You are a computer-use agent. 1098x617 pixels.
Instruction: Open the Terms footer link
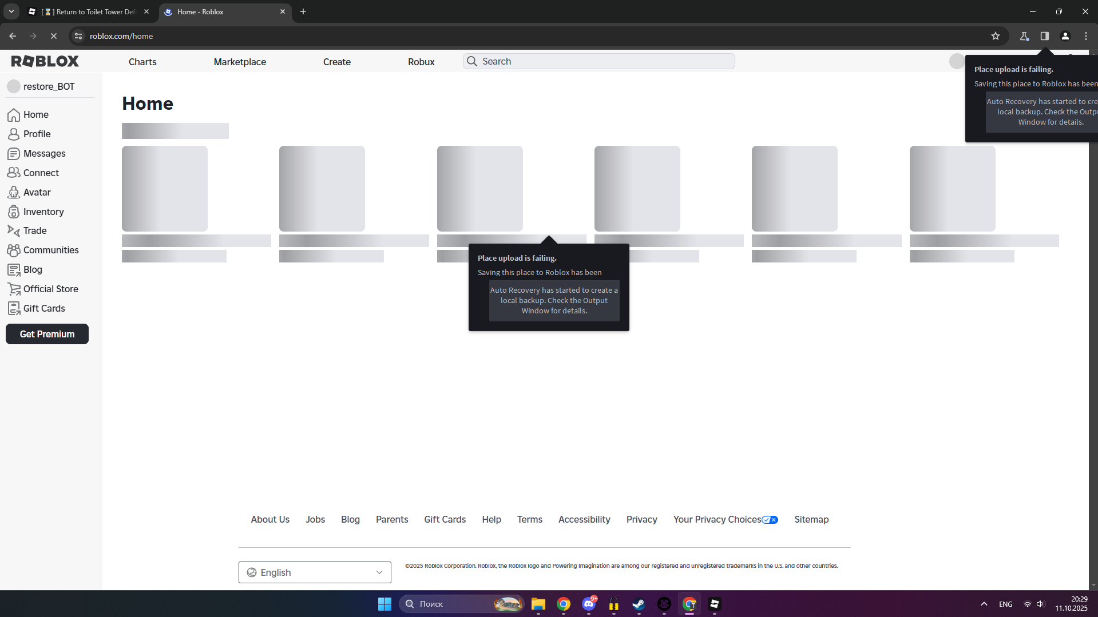(530, 519)
